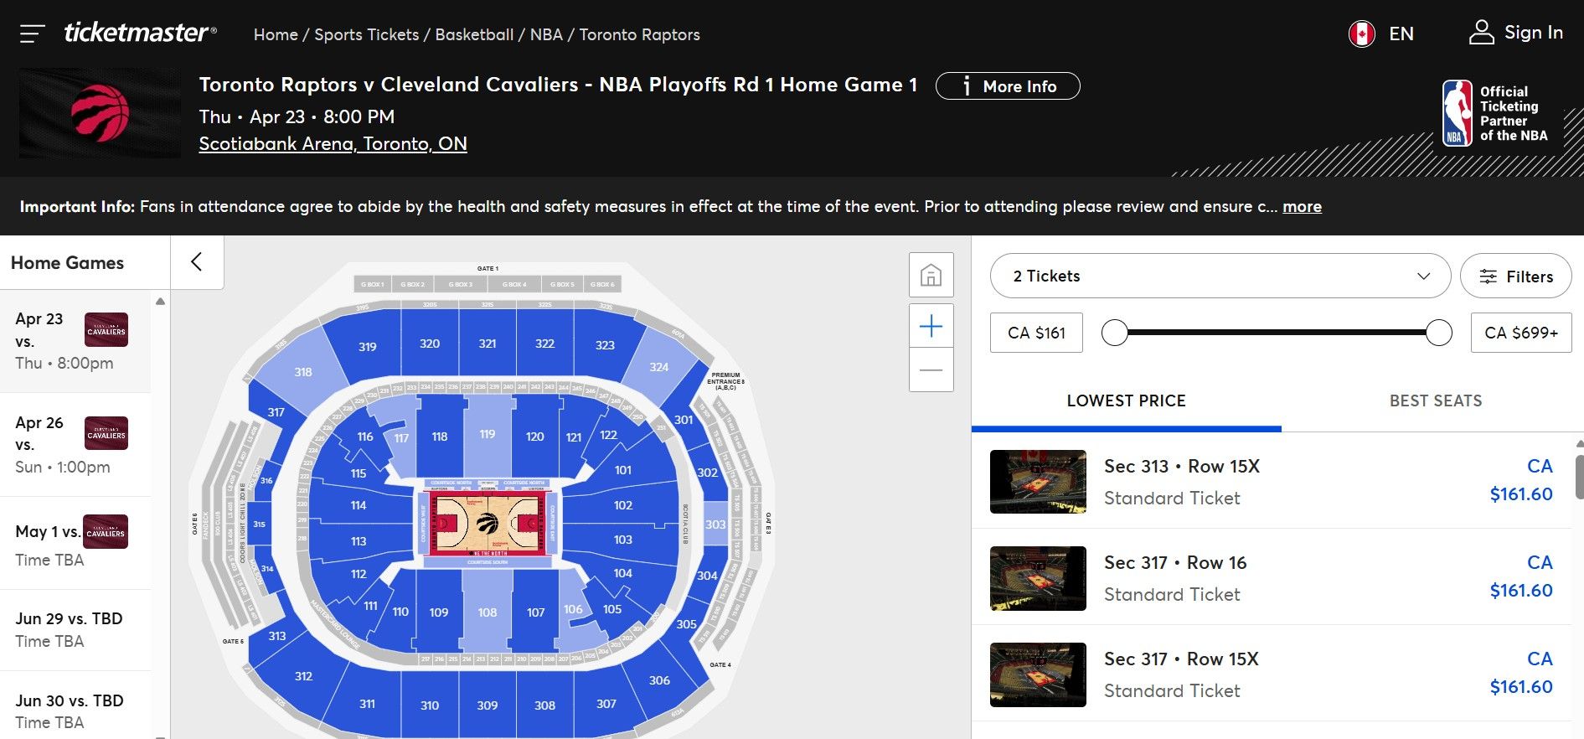1584x739 pixels.
Task: Select the Apr 26 Cavaliers game
Action: pyautogui.click(x=75, y=444)
